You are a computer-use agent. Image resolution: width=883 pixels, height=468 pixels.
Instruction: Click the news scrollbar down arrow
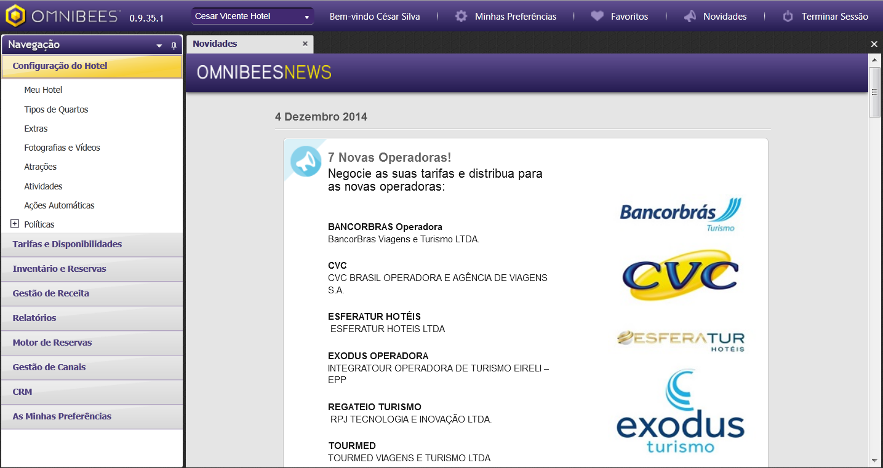pyautogui.click(x=875, y=461)
